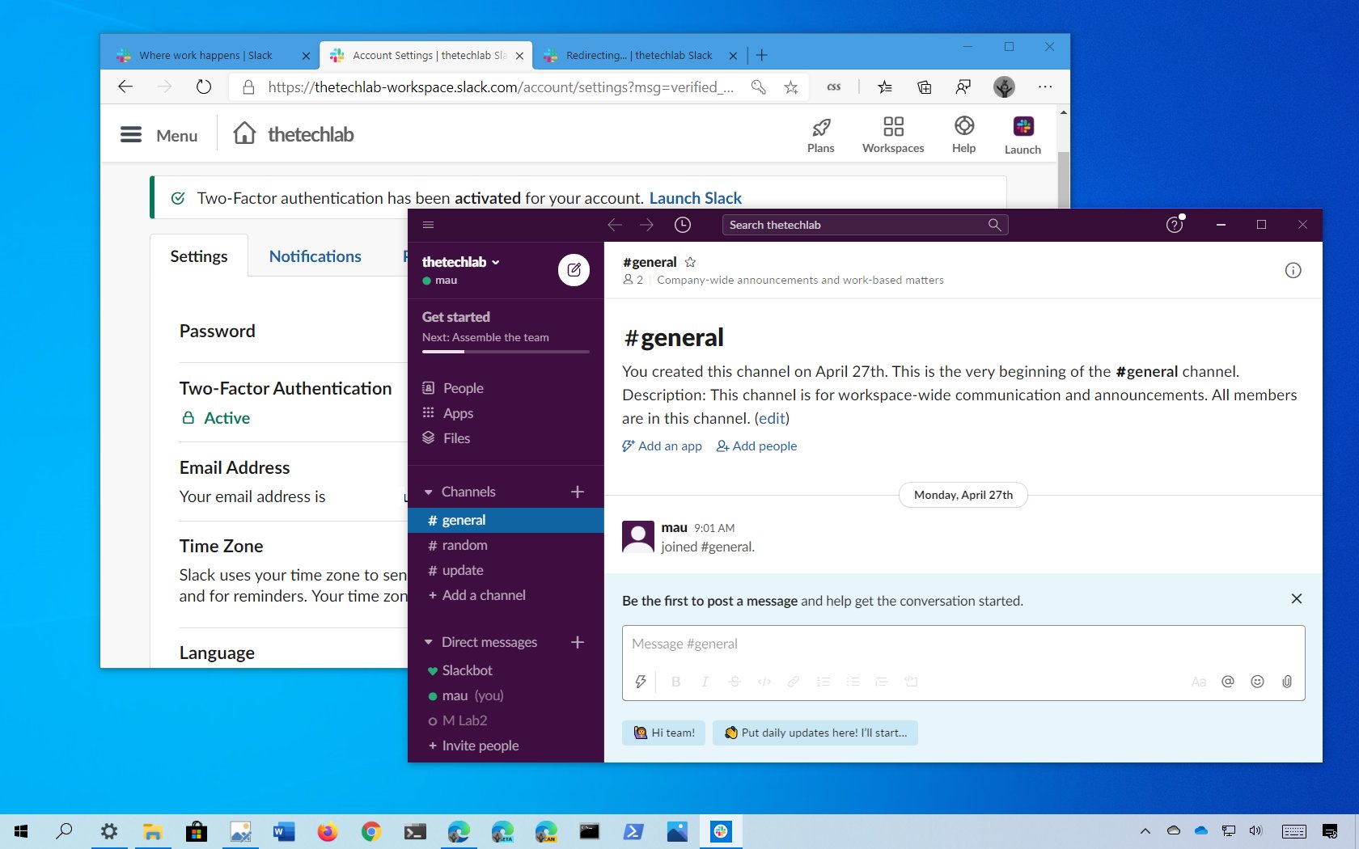Open Windows Start menu
1359x849 pixels.
tap(22, 831)
